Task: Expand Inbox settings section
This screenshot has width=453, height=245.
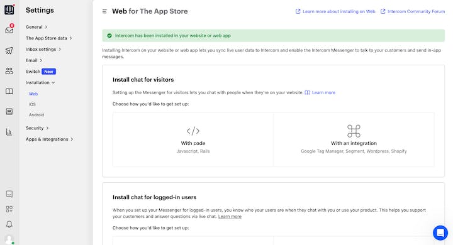Action: pos(43,50)
